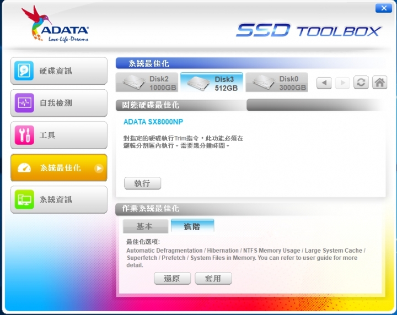The image size is (397, 315).
Task: Open the 自我檢測 diagnostic scan section
Action: 59,103
